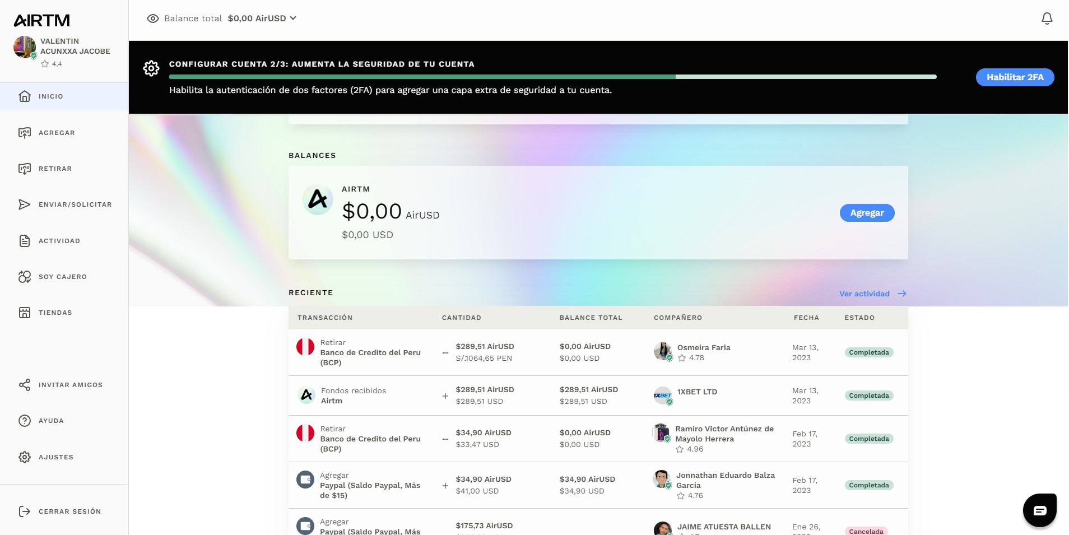The image size is (1069, 535).
Task: Click the account setup progress bar
Action: click(x=552, y=77)
